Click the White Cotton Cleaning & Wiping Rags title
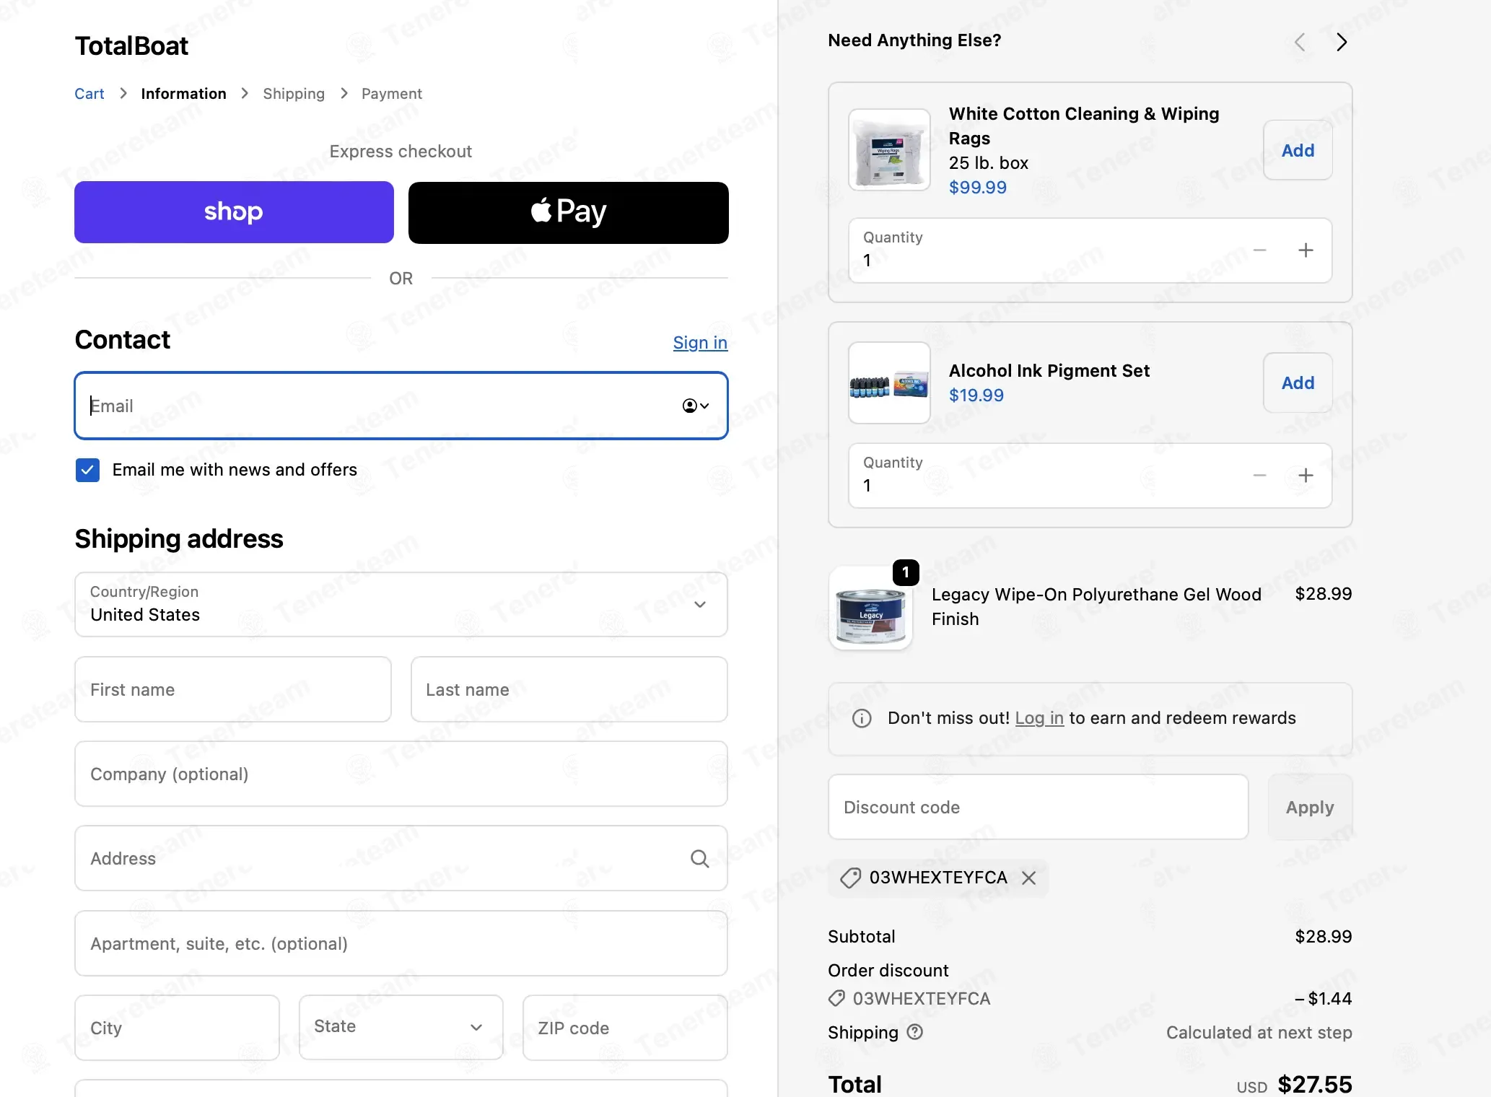 [1084, 126]
